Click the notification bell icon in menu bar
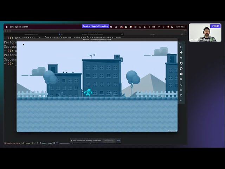Image resolution: width=225 pixels, height=169 pixels. point(131,27)
